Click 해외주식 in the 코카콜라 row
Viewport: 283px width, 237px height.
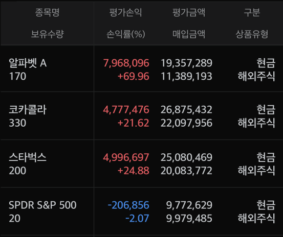[256, 123]
